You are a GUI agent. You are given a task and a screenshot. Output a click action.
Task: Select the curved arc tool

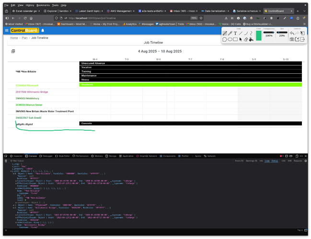tap(246, 34)
